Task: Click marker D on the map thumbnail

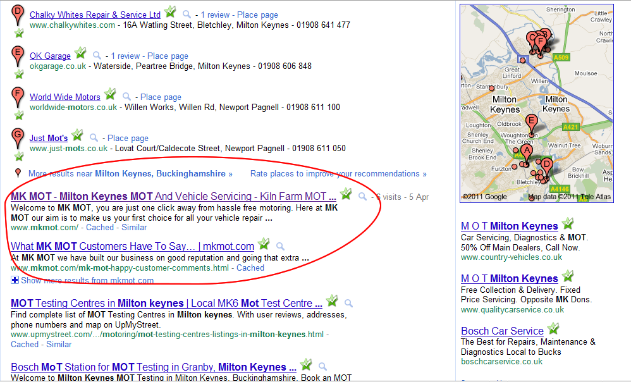Action: 546,168
